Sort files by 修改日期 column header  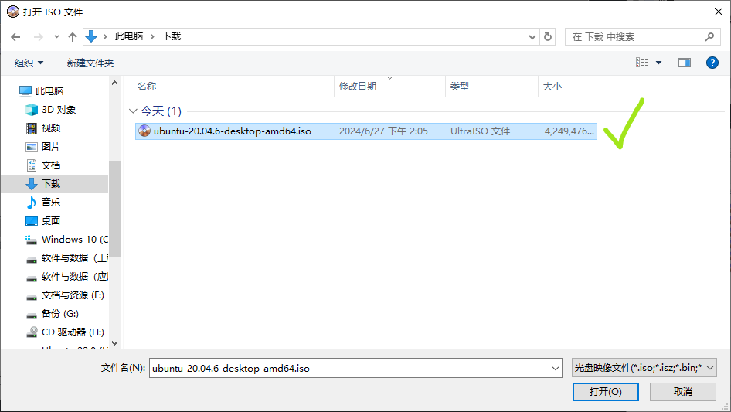[358, 87]
